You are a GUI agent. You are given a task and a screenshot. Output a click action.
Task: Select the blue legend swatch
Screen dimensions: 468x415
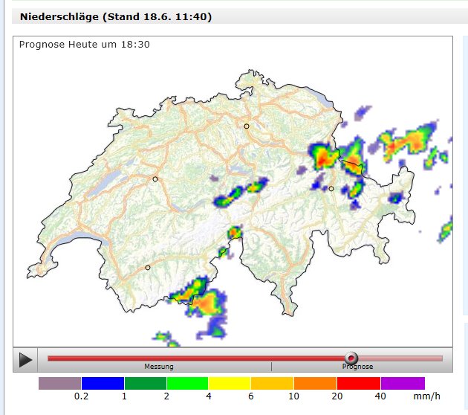pyautogui.click(x=103, y=383)
